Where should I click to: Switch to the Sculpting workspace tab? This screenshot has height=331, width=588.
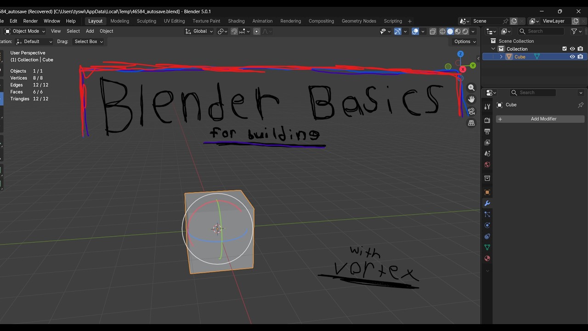147,21
